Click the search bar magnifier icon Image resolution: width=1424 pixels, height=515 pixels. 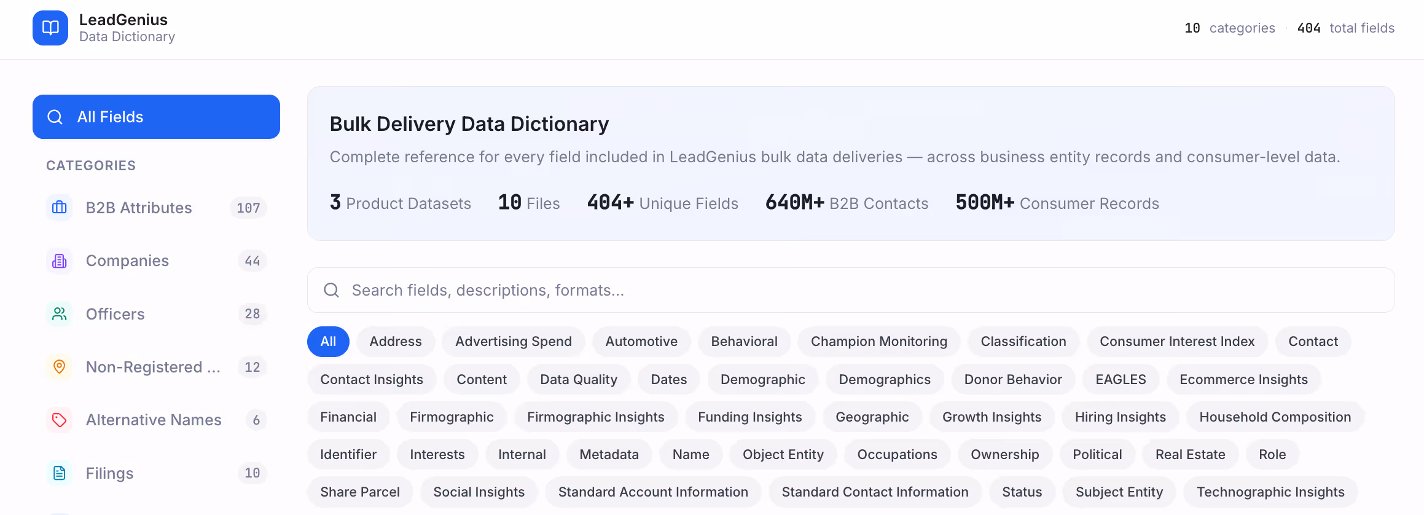tap(332, 290)
